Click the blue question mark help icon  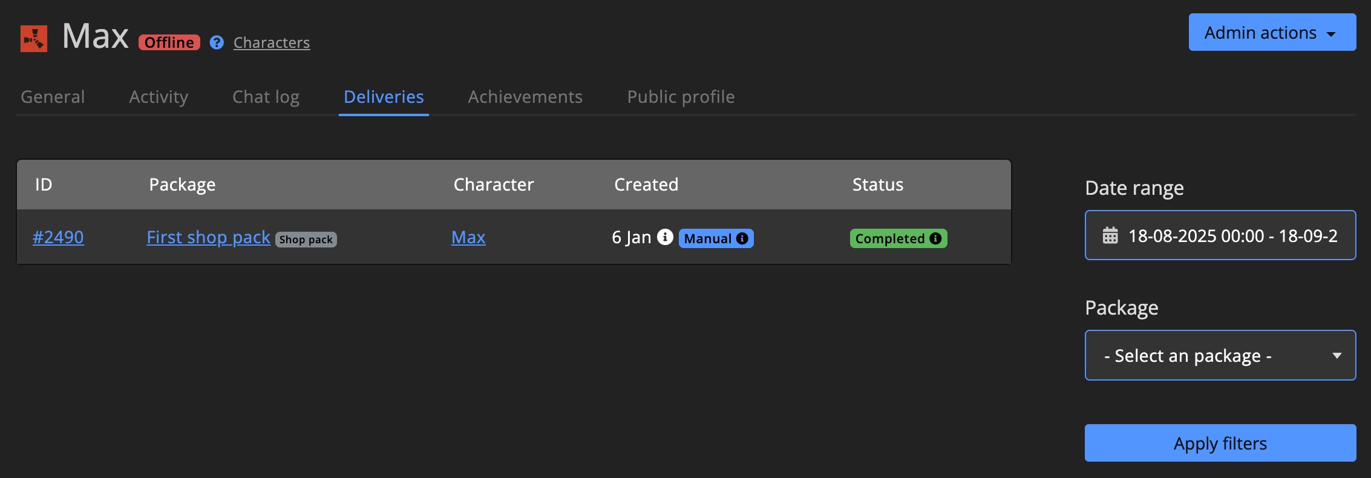(x=217, y=42)
